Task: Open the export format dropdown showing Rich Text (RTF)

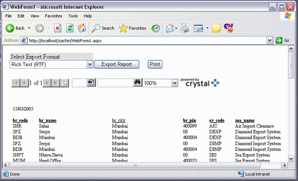Action: click(x=90, y=65)
